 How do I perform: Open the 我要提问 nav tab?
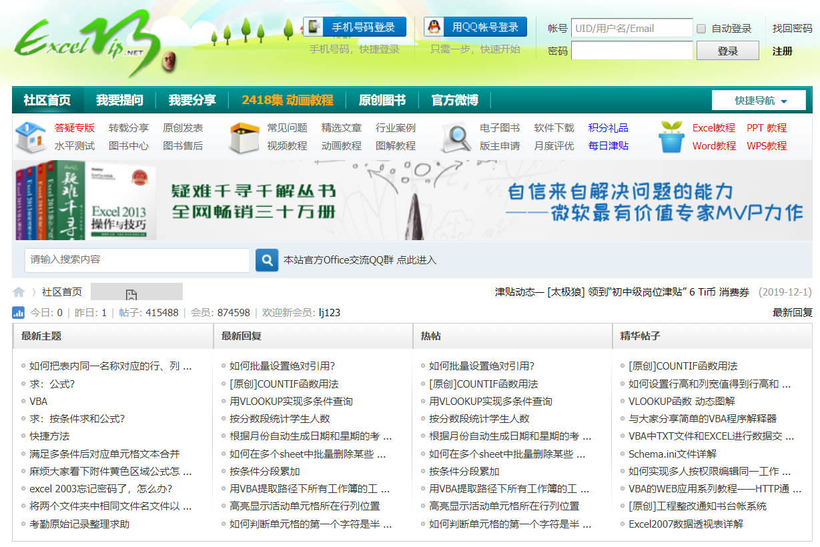tap(119, 100)
